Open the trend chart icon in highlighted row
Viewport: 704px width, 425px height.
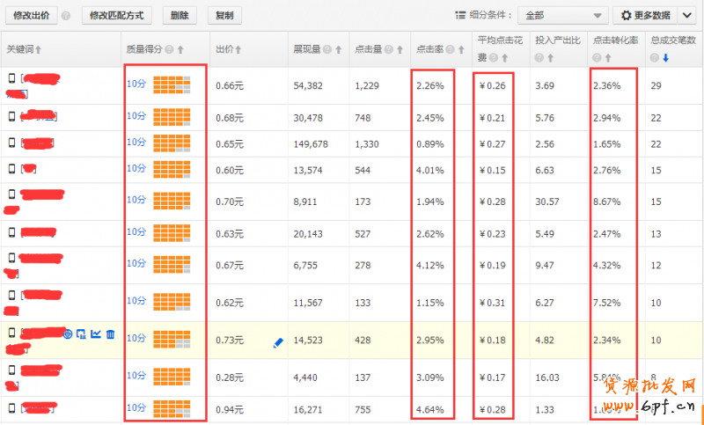[x=96, y=333]
